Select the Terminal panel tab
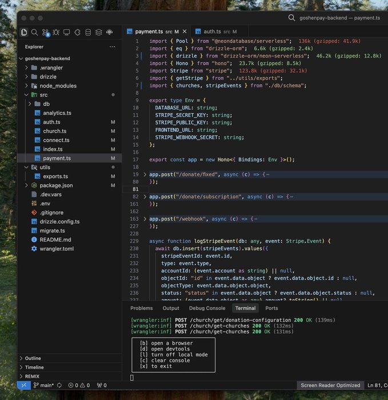 click(245, 308)
